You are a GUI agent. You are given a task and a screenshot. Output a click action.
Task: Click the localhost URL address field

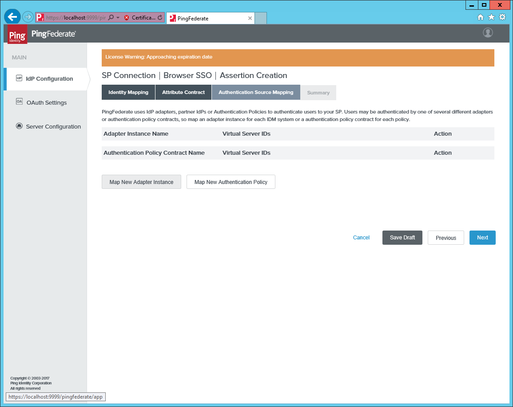(x=76, y=18)
